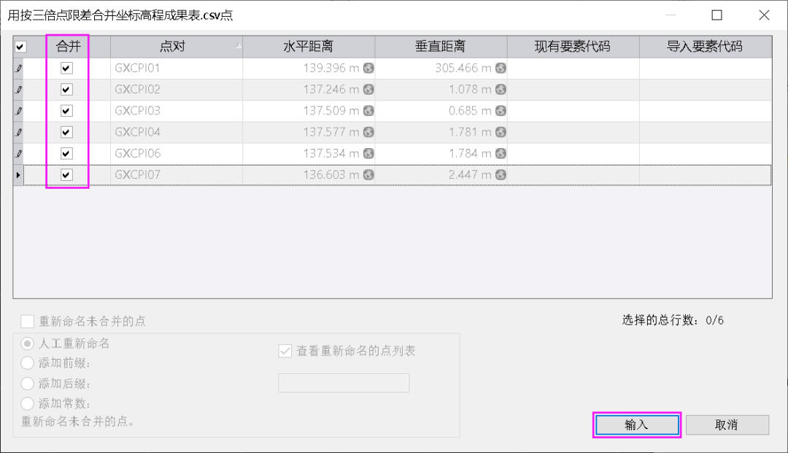
Task: Click the globe icon beside GXCPI01 horizontal distance
Action: click(x=370, y=68)
